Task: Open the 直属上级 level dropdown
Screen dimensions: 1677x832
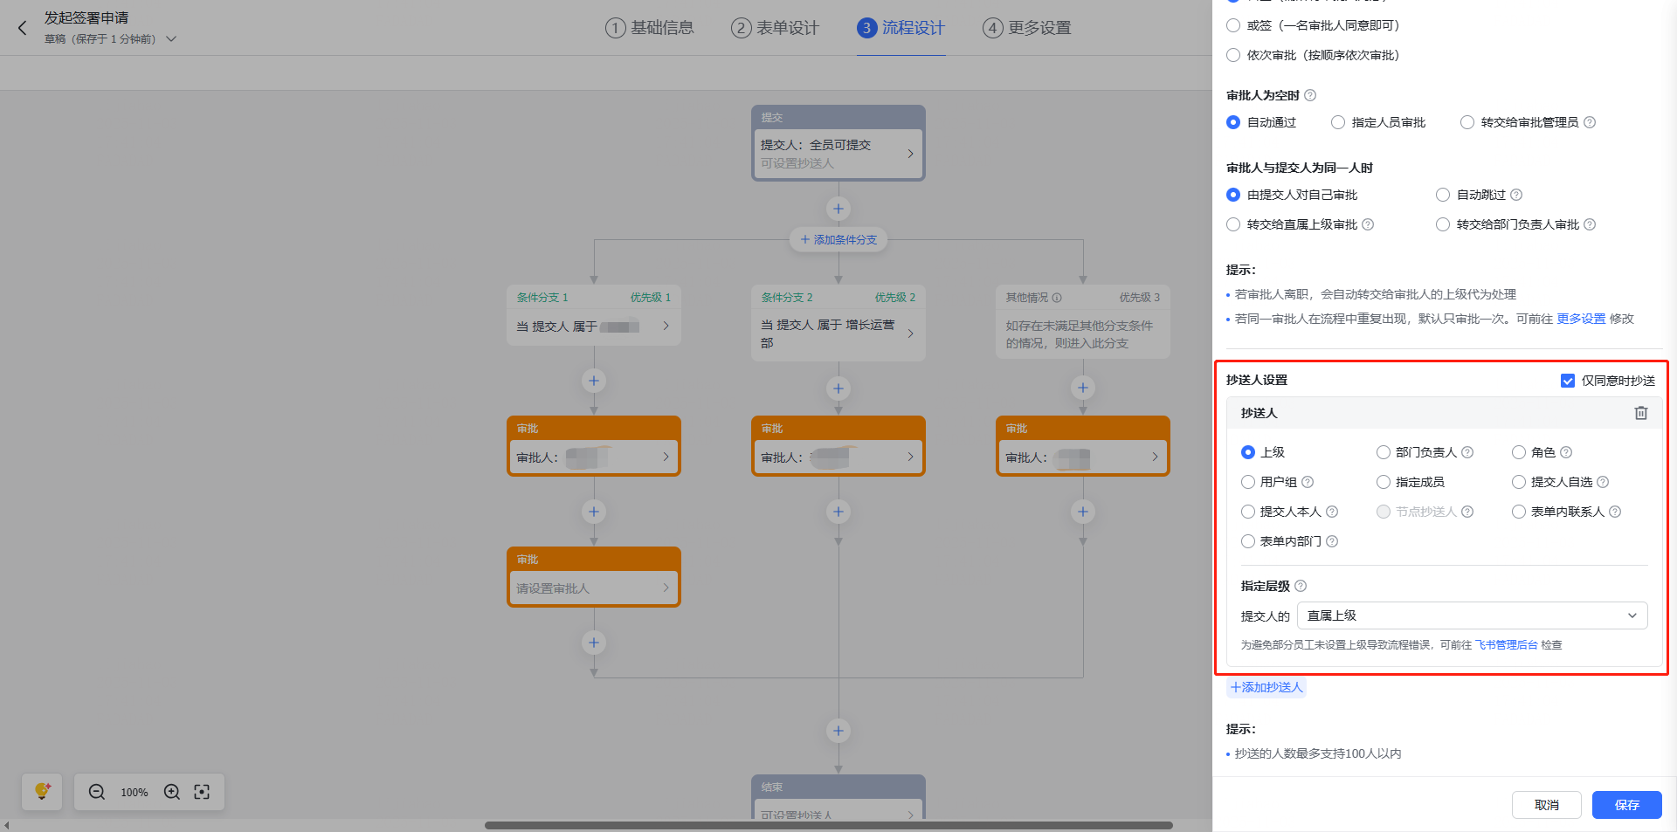Action: click(1473, 615)
